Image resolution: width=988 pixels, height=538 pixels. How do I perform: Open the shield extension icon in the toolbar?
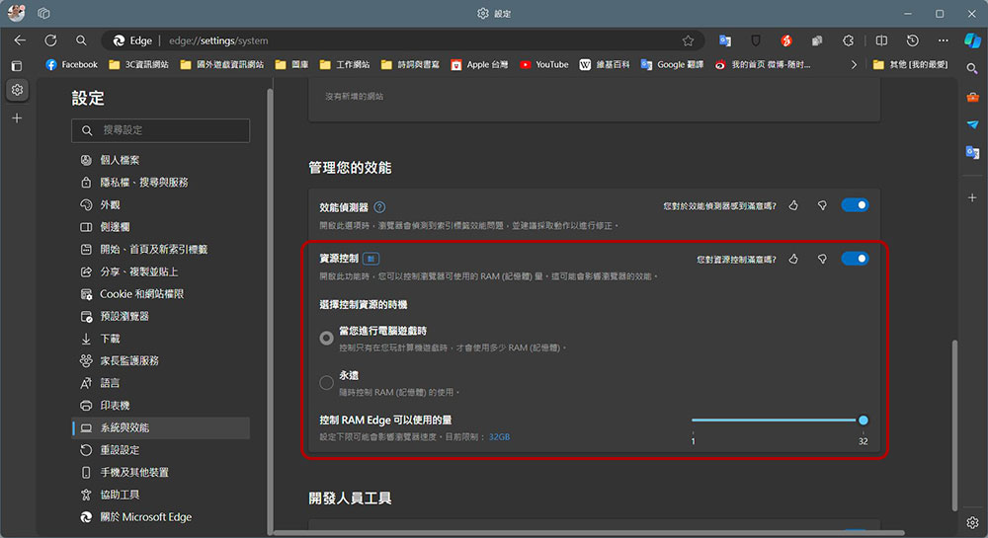tap(756, 40)
